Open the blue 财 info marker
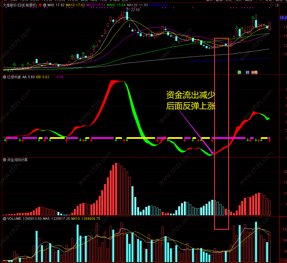This screenshot has width=287, height=263. click(247, 73)
